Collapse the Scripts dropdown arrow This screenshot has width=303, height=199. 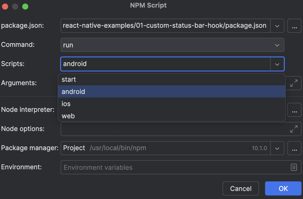point(277,64)
